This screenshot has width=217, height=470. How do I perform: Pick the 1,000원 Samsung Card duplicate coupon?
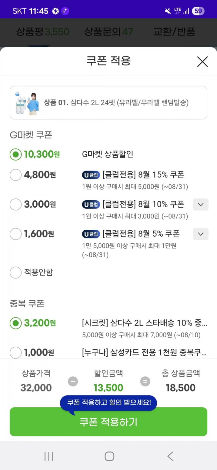tap(16, 353)
